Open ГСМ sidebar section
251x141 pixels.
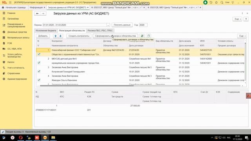[9, 43]
